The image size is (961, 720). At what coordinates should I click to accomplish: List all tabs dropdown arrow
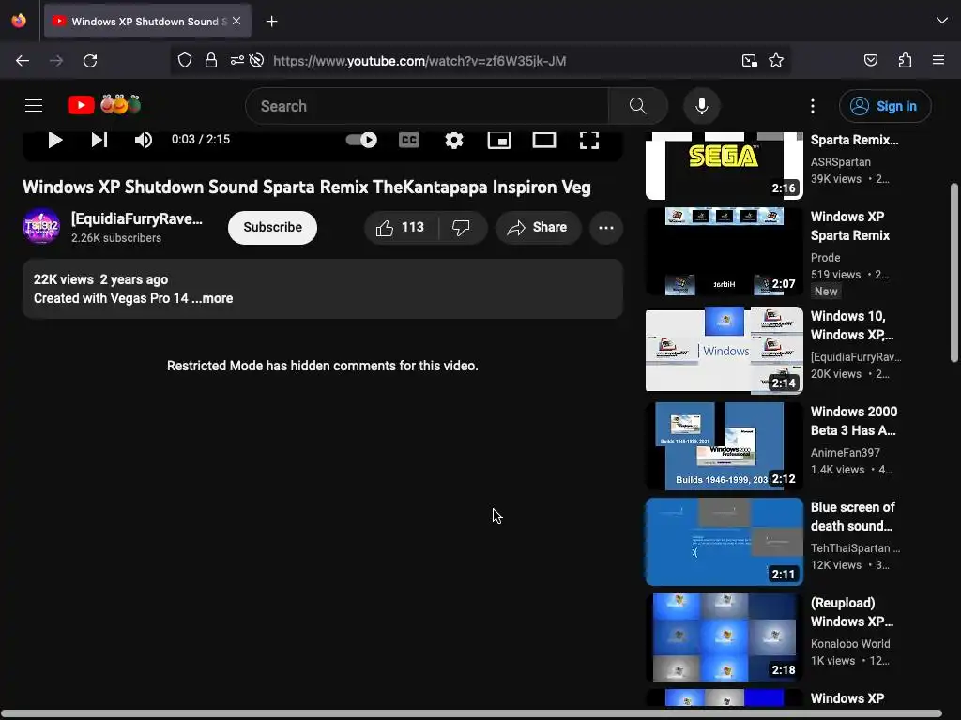pos(942,21)
